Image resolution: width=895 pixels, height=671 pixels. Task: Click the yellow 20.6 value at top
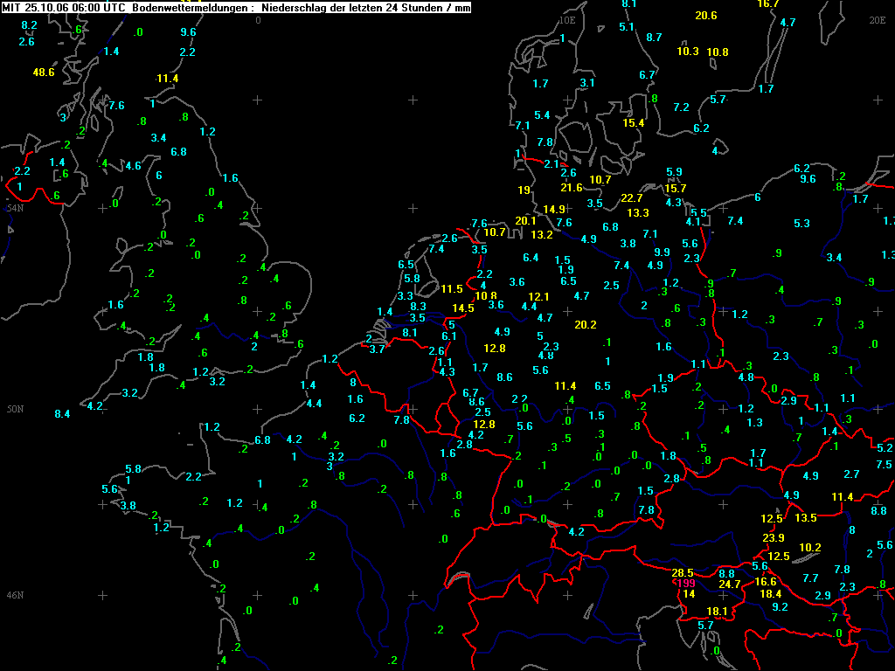(706, 16)
